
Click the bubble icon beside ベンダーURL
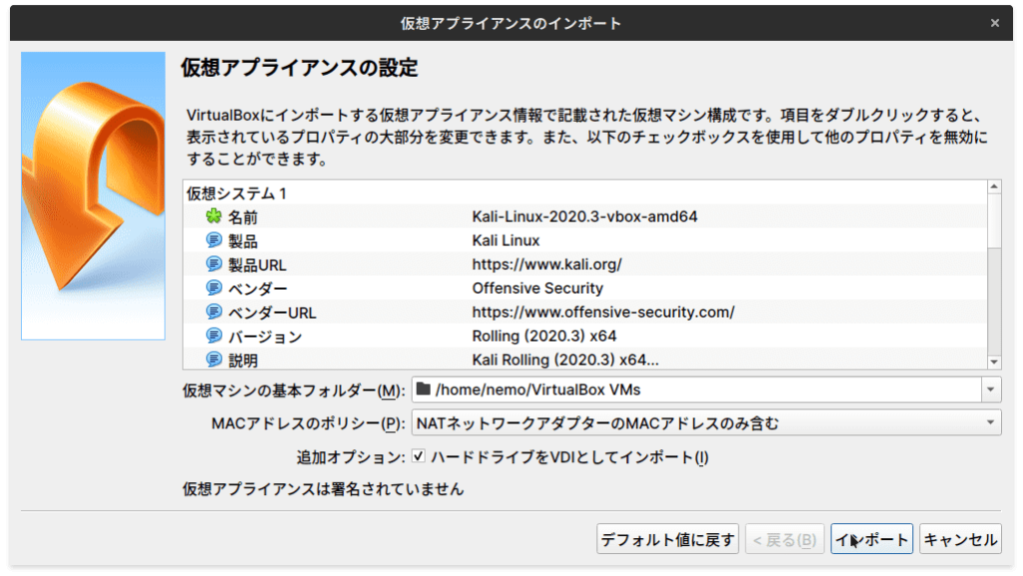pos(214,311)
